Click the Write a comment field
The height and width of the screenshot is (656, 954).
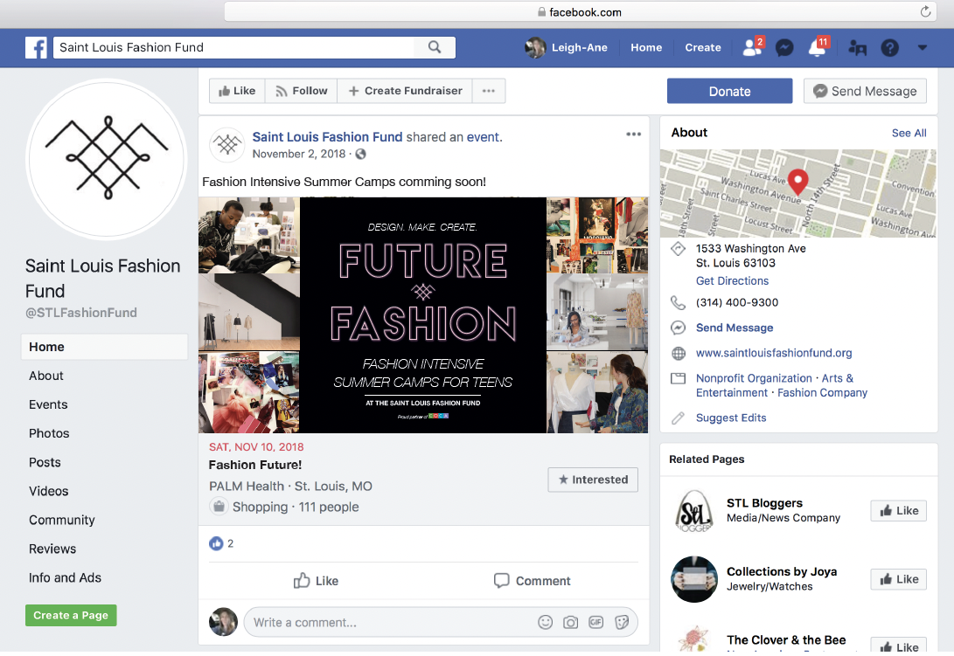[x=389, y=623]
